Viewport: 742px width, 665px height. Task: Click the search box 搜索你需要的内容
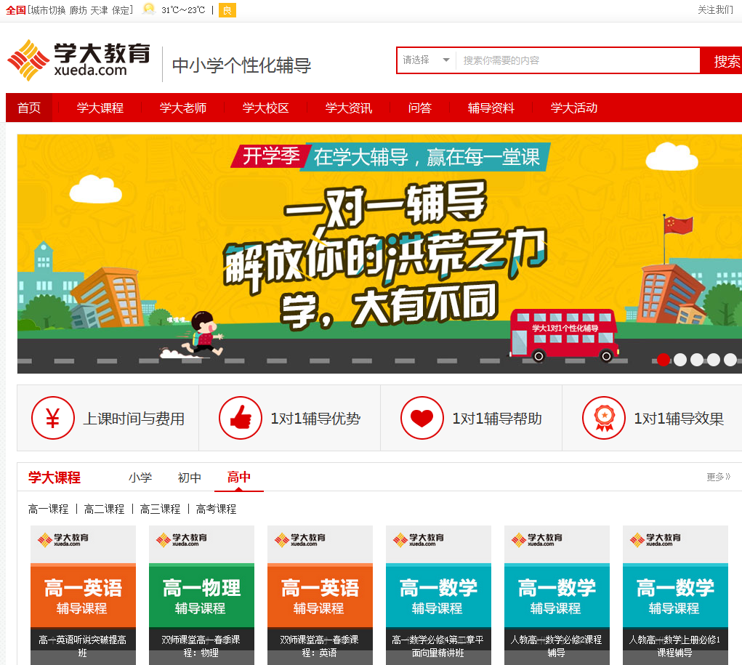click(x=577, y=60)
